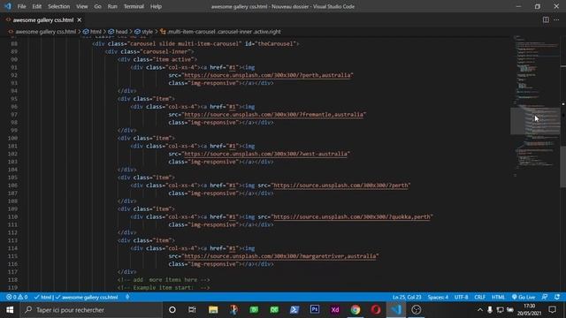
Task: Open the Selection menu
Action: [59, 6]
